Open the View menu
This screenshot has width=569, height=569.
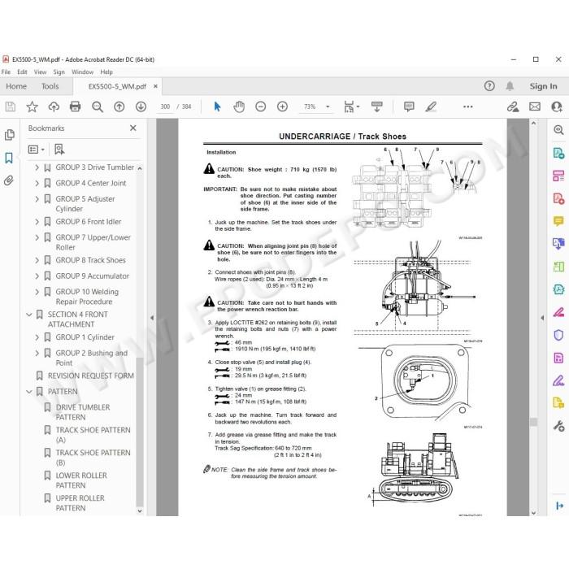[40, 72]
